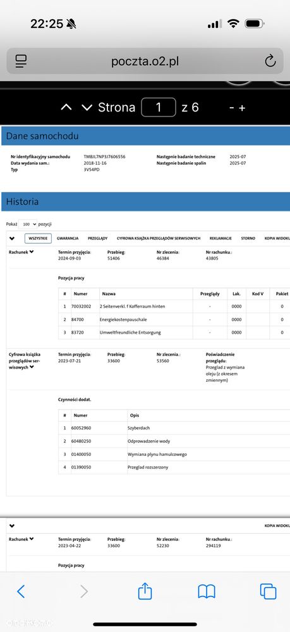The width and height of the screenshot is (290, 632).
Task: Click date of issue 2018-11-16
Action: point(95,163)
